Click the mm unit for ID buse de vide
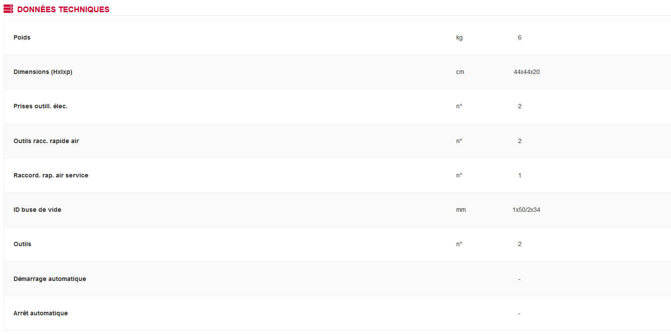 pyautogui.click(x=461, y=210)
